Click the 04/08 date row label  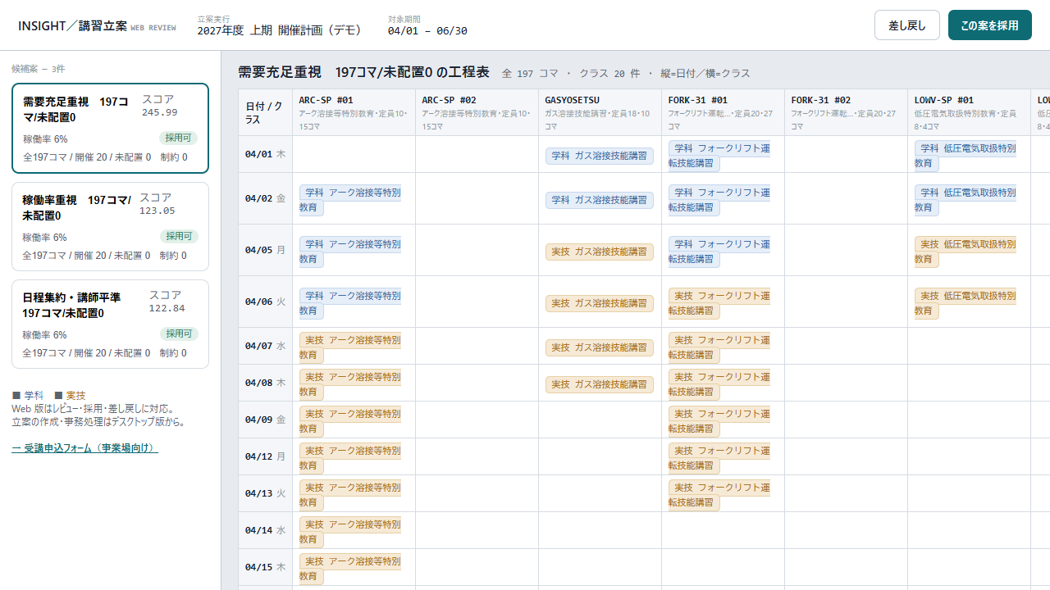pyautogui.click(x=265, y=383)
